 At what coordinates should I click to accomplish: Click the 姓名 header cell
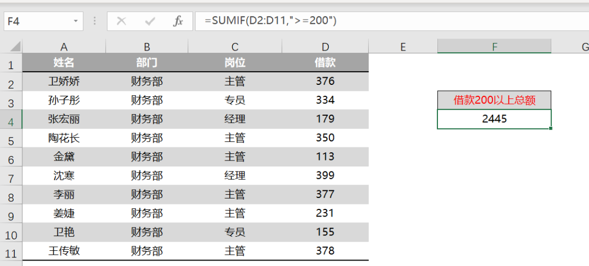pyautogui.click(x=64, y=63)
